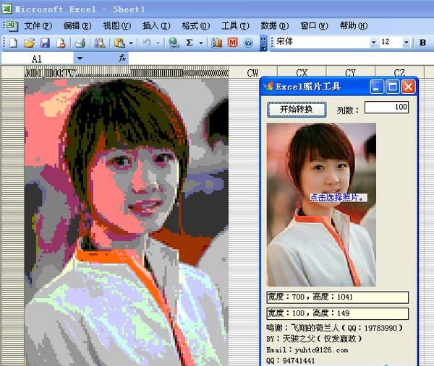
Task: Click the formula bar input area
Action: pyautogui.click(x=281, y=58)
